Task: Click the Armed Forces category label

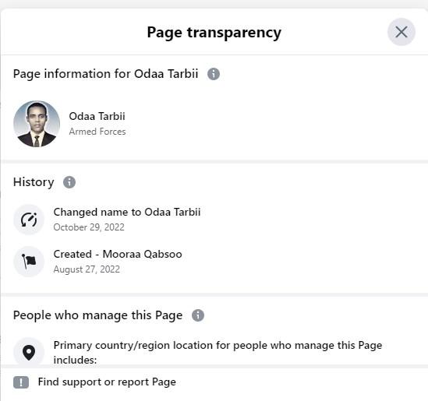Action: click(x=97, y=132)
